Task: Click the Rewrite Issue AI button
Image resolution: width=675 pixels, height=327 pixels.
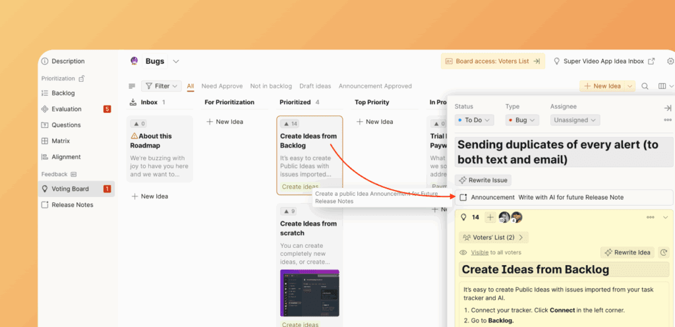Action: (483, 180)
